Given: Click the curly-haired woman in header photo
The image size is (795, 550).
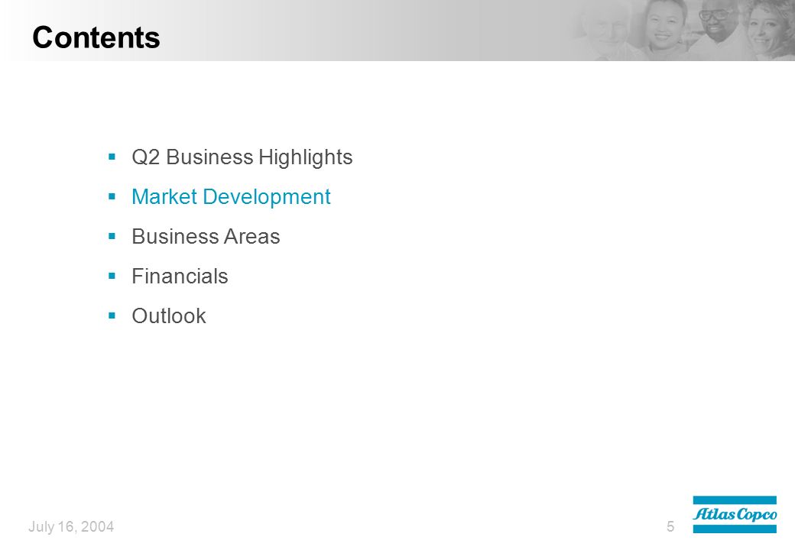Looking at the screenshot, I should coord(769,27).
